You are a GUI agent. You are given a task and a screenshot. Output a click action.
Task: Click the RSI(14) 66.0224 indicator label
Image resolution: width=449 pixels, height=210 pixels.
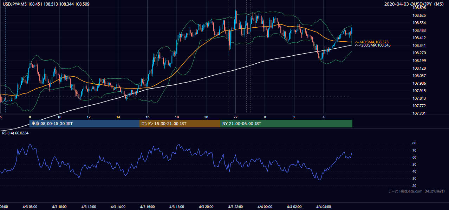point(15,133)
